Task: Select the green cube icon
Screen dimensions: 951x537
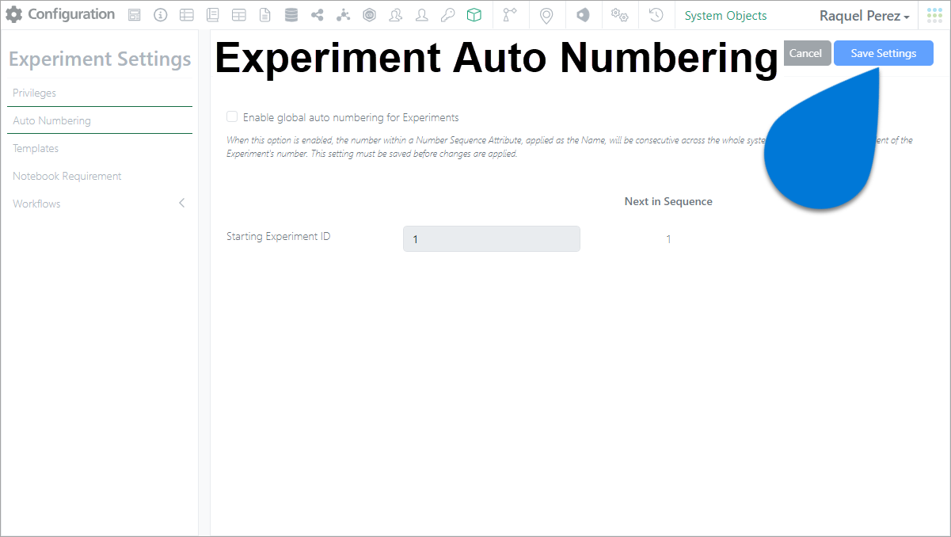Action: (474, 15)
